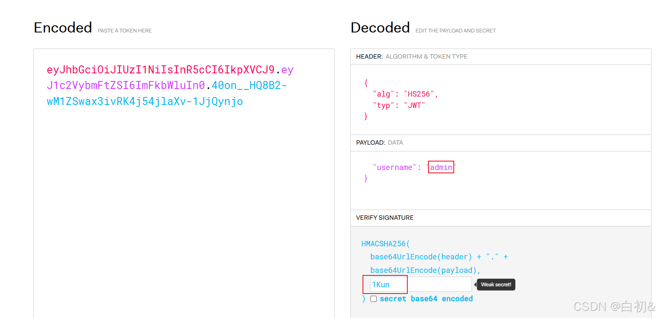The image size is (657, 318).
Task: Click the HEADER: ALGORITHM & TOKEN TYPE label
Action: point(412,57)
